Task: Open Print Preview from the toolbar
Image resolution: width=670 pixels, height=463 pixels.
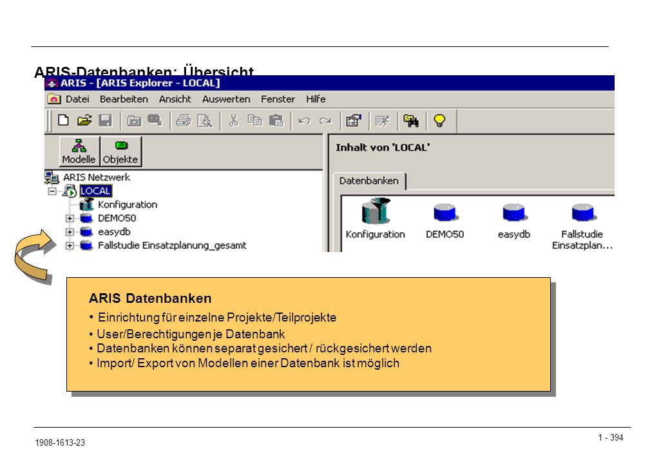Action: click(205, 121)
